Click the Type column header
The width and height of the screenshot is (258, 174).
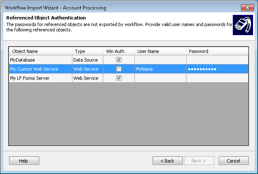point(87,51)
